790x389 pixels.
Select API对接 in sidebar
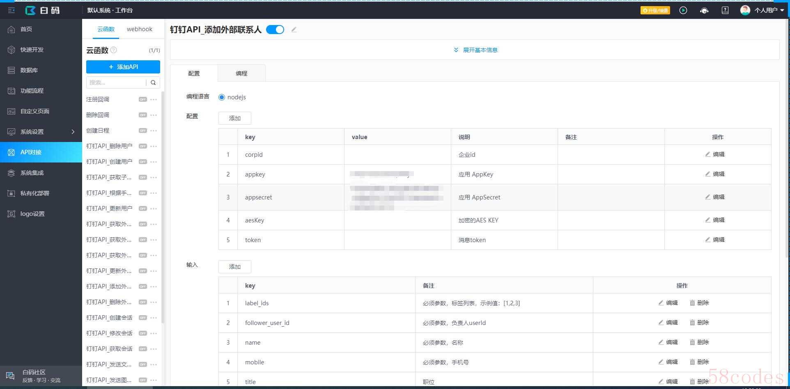(x=41, y=152)
